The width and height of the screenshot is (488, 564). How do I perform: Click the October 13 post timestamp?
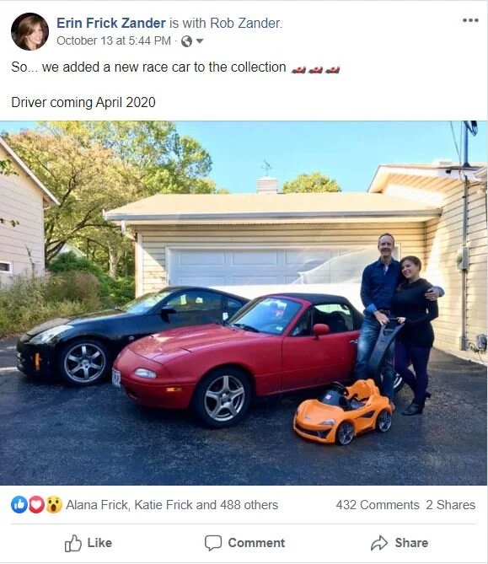(x=114, y=40)
